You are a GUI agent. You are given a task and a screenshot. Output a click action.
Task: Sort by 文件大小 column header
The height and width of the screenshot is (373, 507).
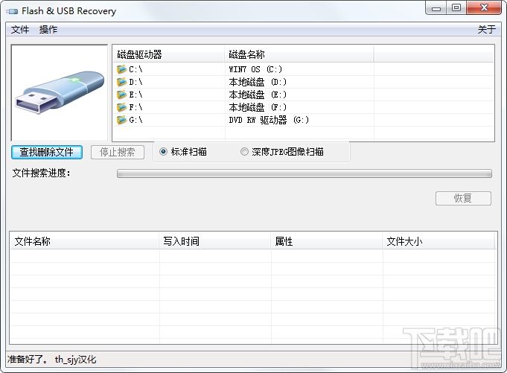coord(439,241)
